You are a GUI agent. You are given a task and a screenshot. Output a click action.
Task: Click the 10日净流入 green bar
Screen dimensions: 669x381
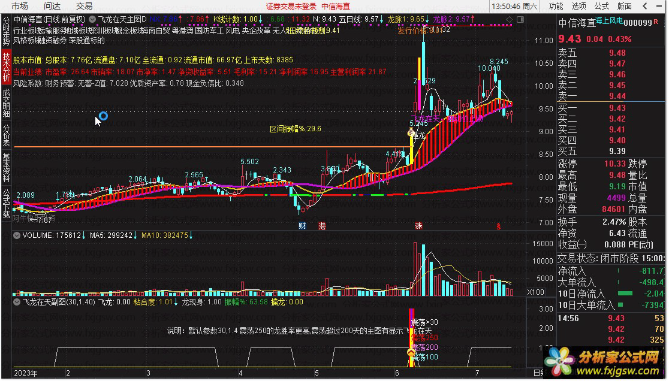625,294
